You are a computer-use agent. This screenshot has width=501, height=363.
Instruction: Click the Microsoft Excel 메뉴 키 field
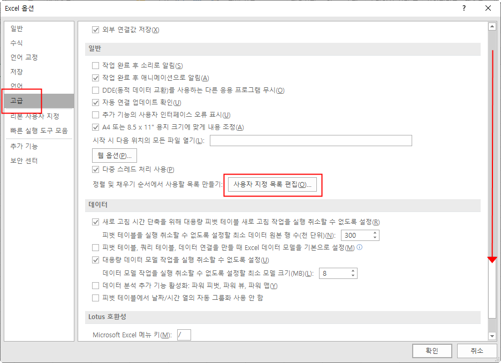click(x=184, y=335)
